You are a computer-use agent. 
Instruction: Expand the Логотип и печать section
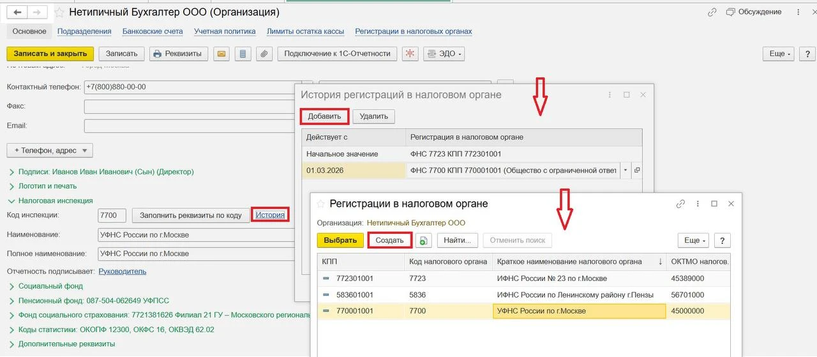(x=11, y=186)
